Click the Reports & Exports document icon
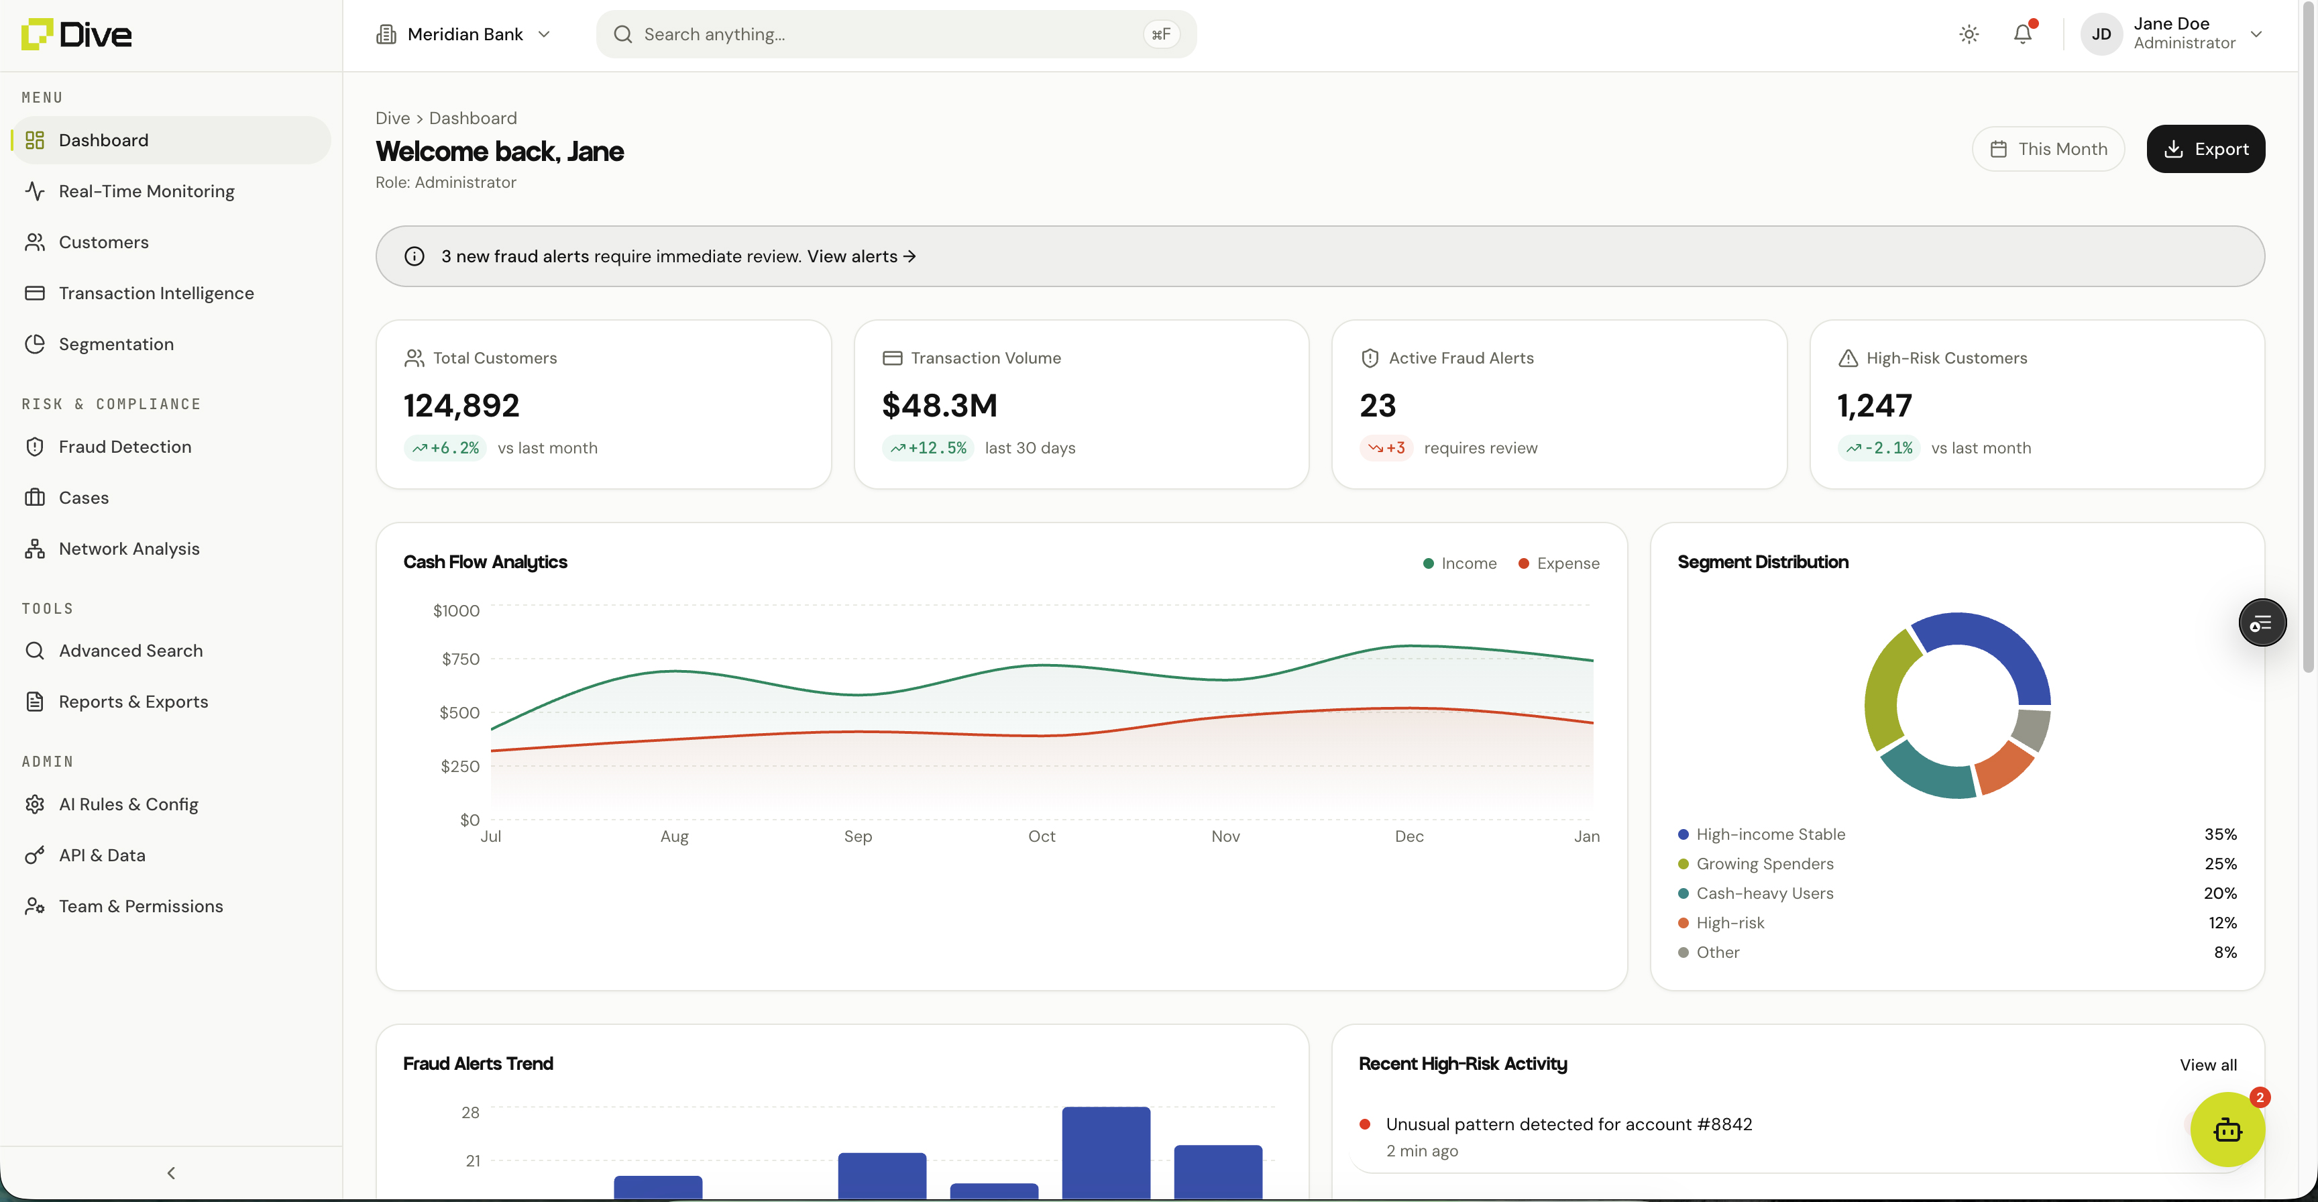 pyautogui.click(x=35, y=702)
